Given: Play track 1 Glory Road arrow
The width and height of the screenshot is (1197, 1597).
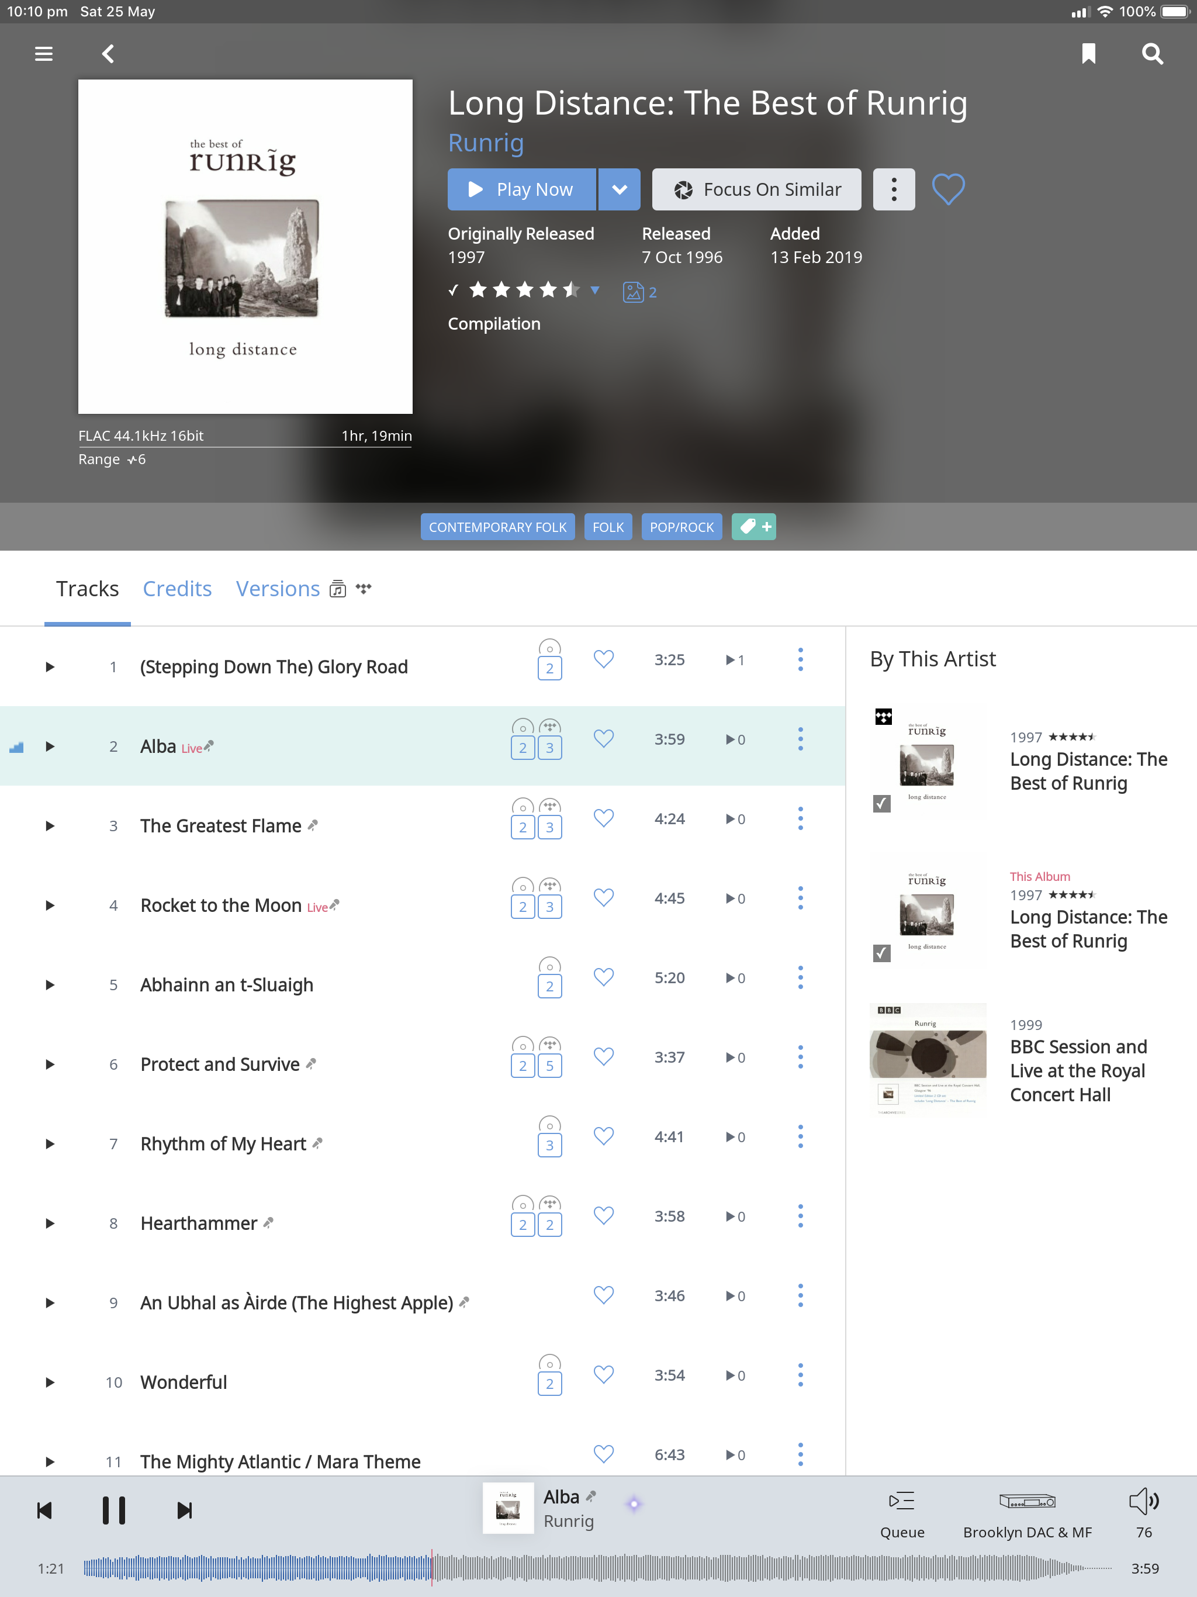Looking at the screenshot, I should coord(50,666).
